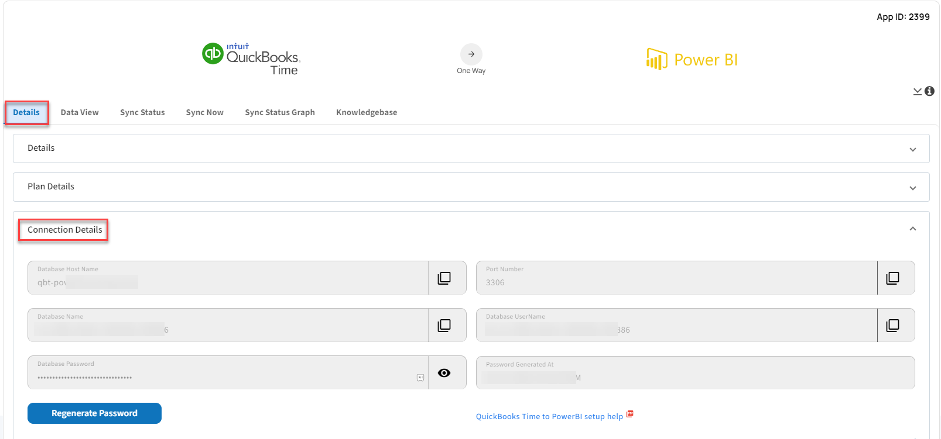The width and height of the screenshot is (941, 439).
Task: Click the Database Name field
Action: point(228,325)
